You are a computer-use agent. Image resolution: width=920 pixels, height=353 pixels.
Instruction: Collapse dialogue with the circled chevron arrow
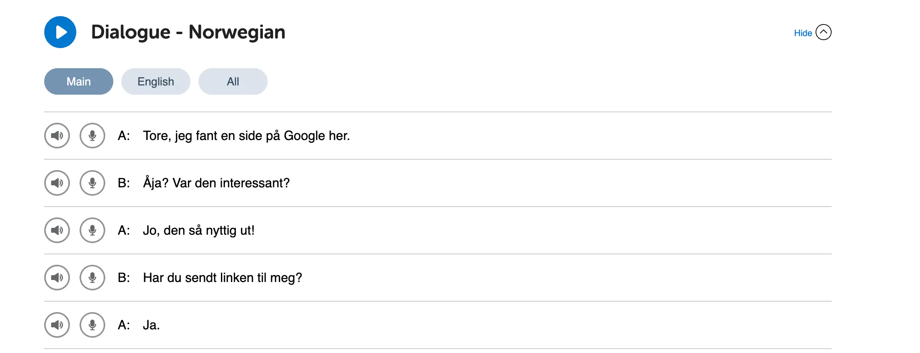(x=824, y=32)
